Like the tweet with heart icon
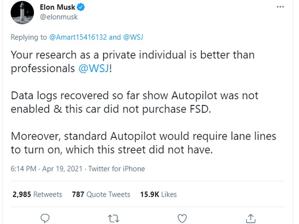This screenshot has width=299, height=224. click(x=182, y=219)
